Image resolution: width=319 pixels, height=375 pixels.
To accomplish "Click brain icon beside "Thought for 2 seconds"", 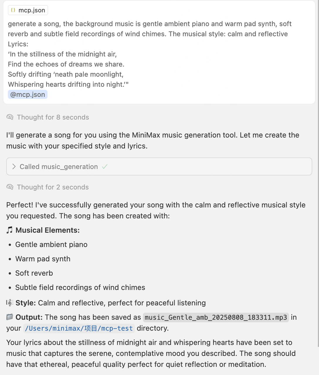I will [10, 187].
